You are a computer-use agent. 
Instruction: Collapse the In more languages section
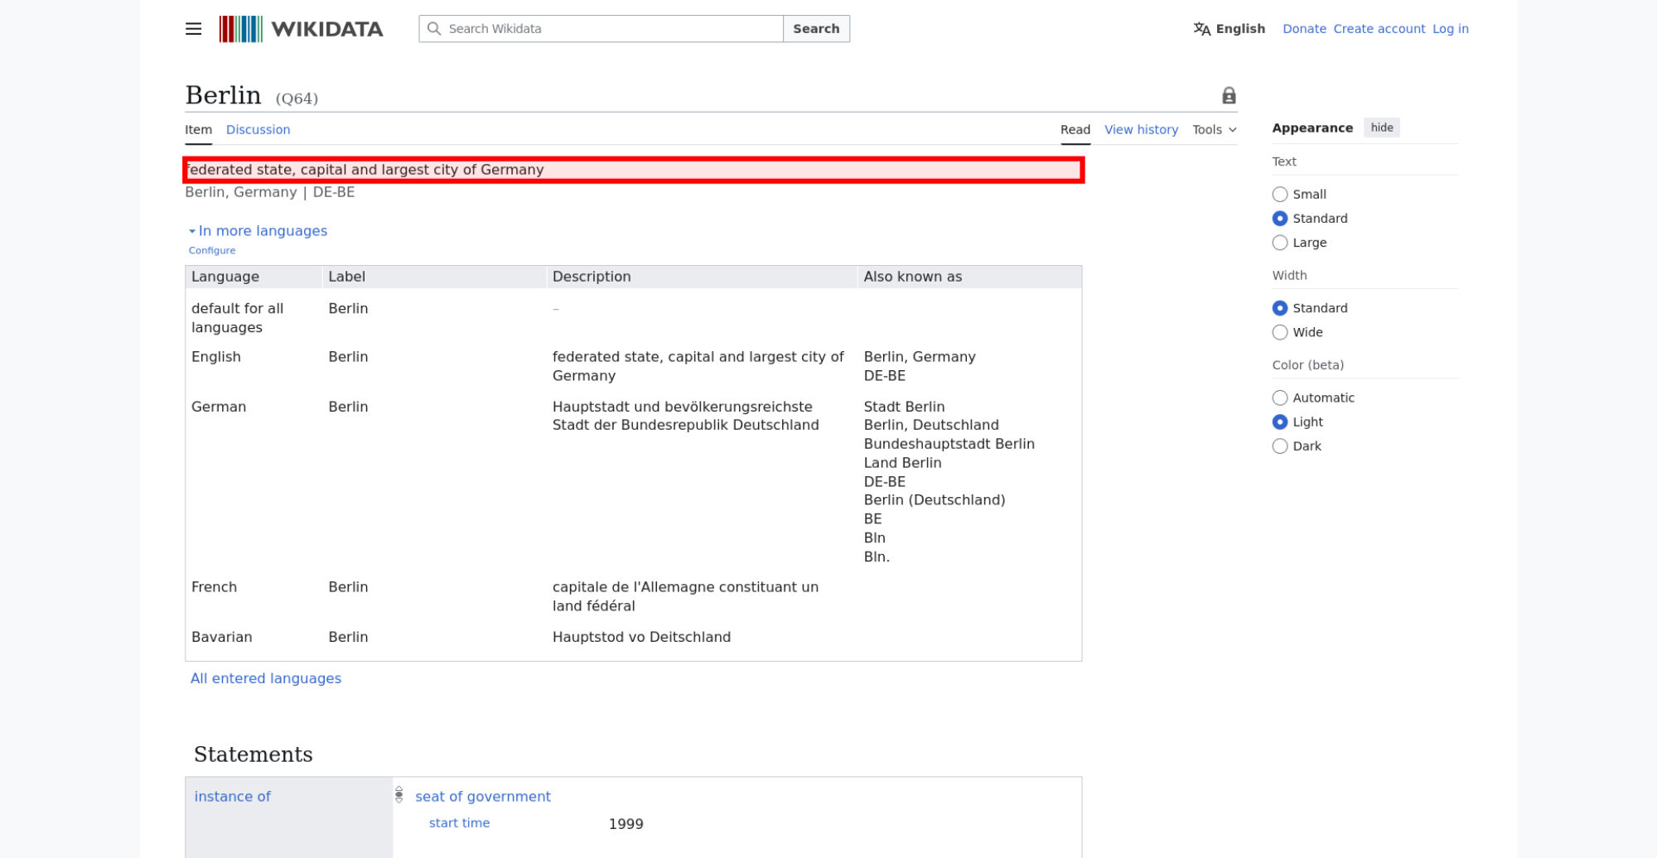tap(258, 231)
